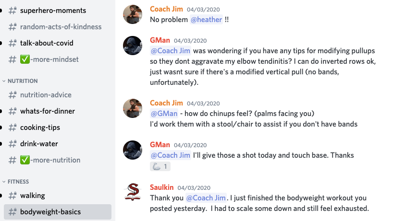405x221 pixels.
Task: Click the @GMan mention in Coach Jim's reply
Action: point(164,114)
